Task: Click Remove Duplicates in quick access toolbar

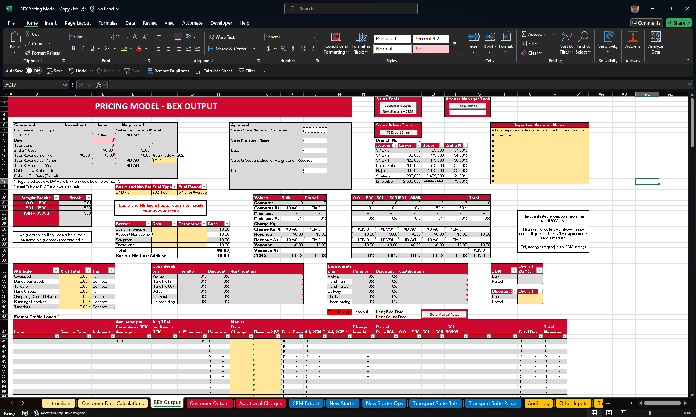Action: (x=169, y=71)
